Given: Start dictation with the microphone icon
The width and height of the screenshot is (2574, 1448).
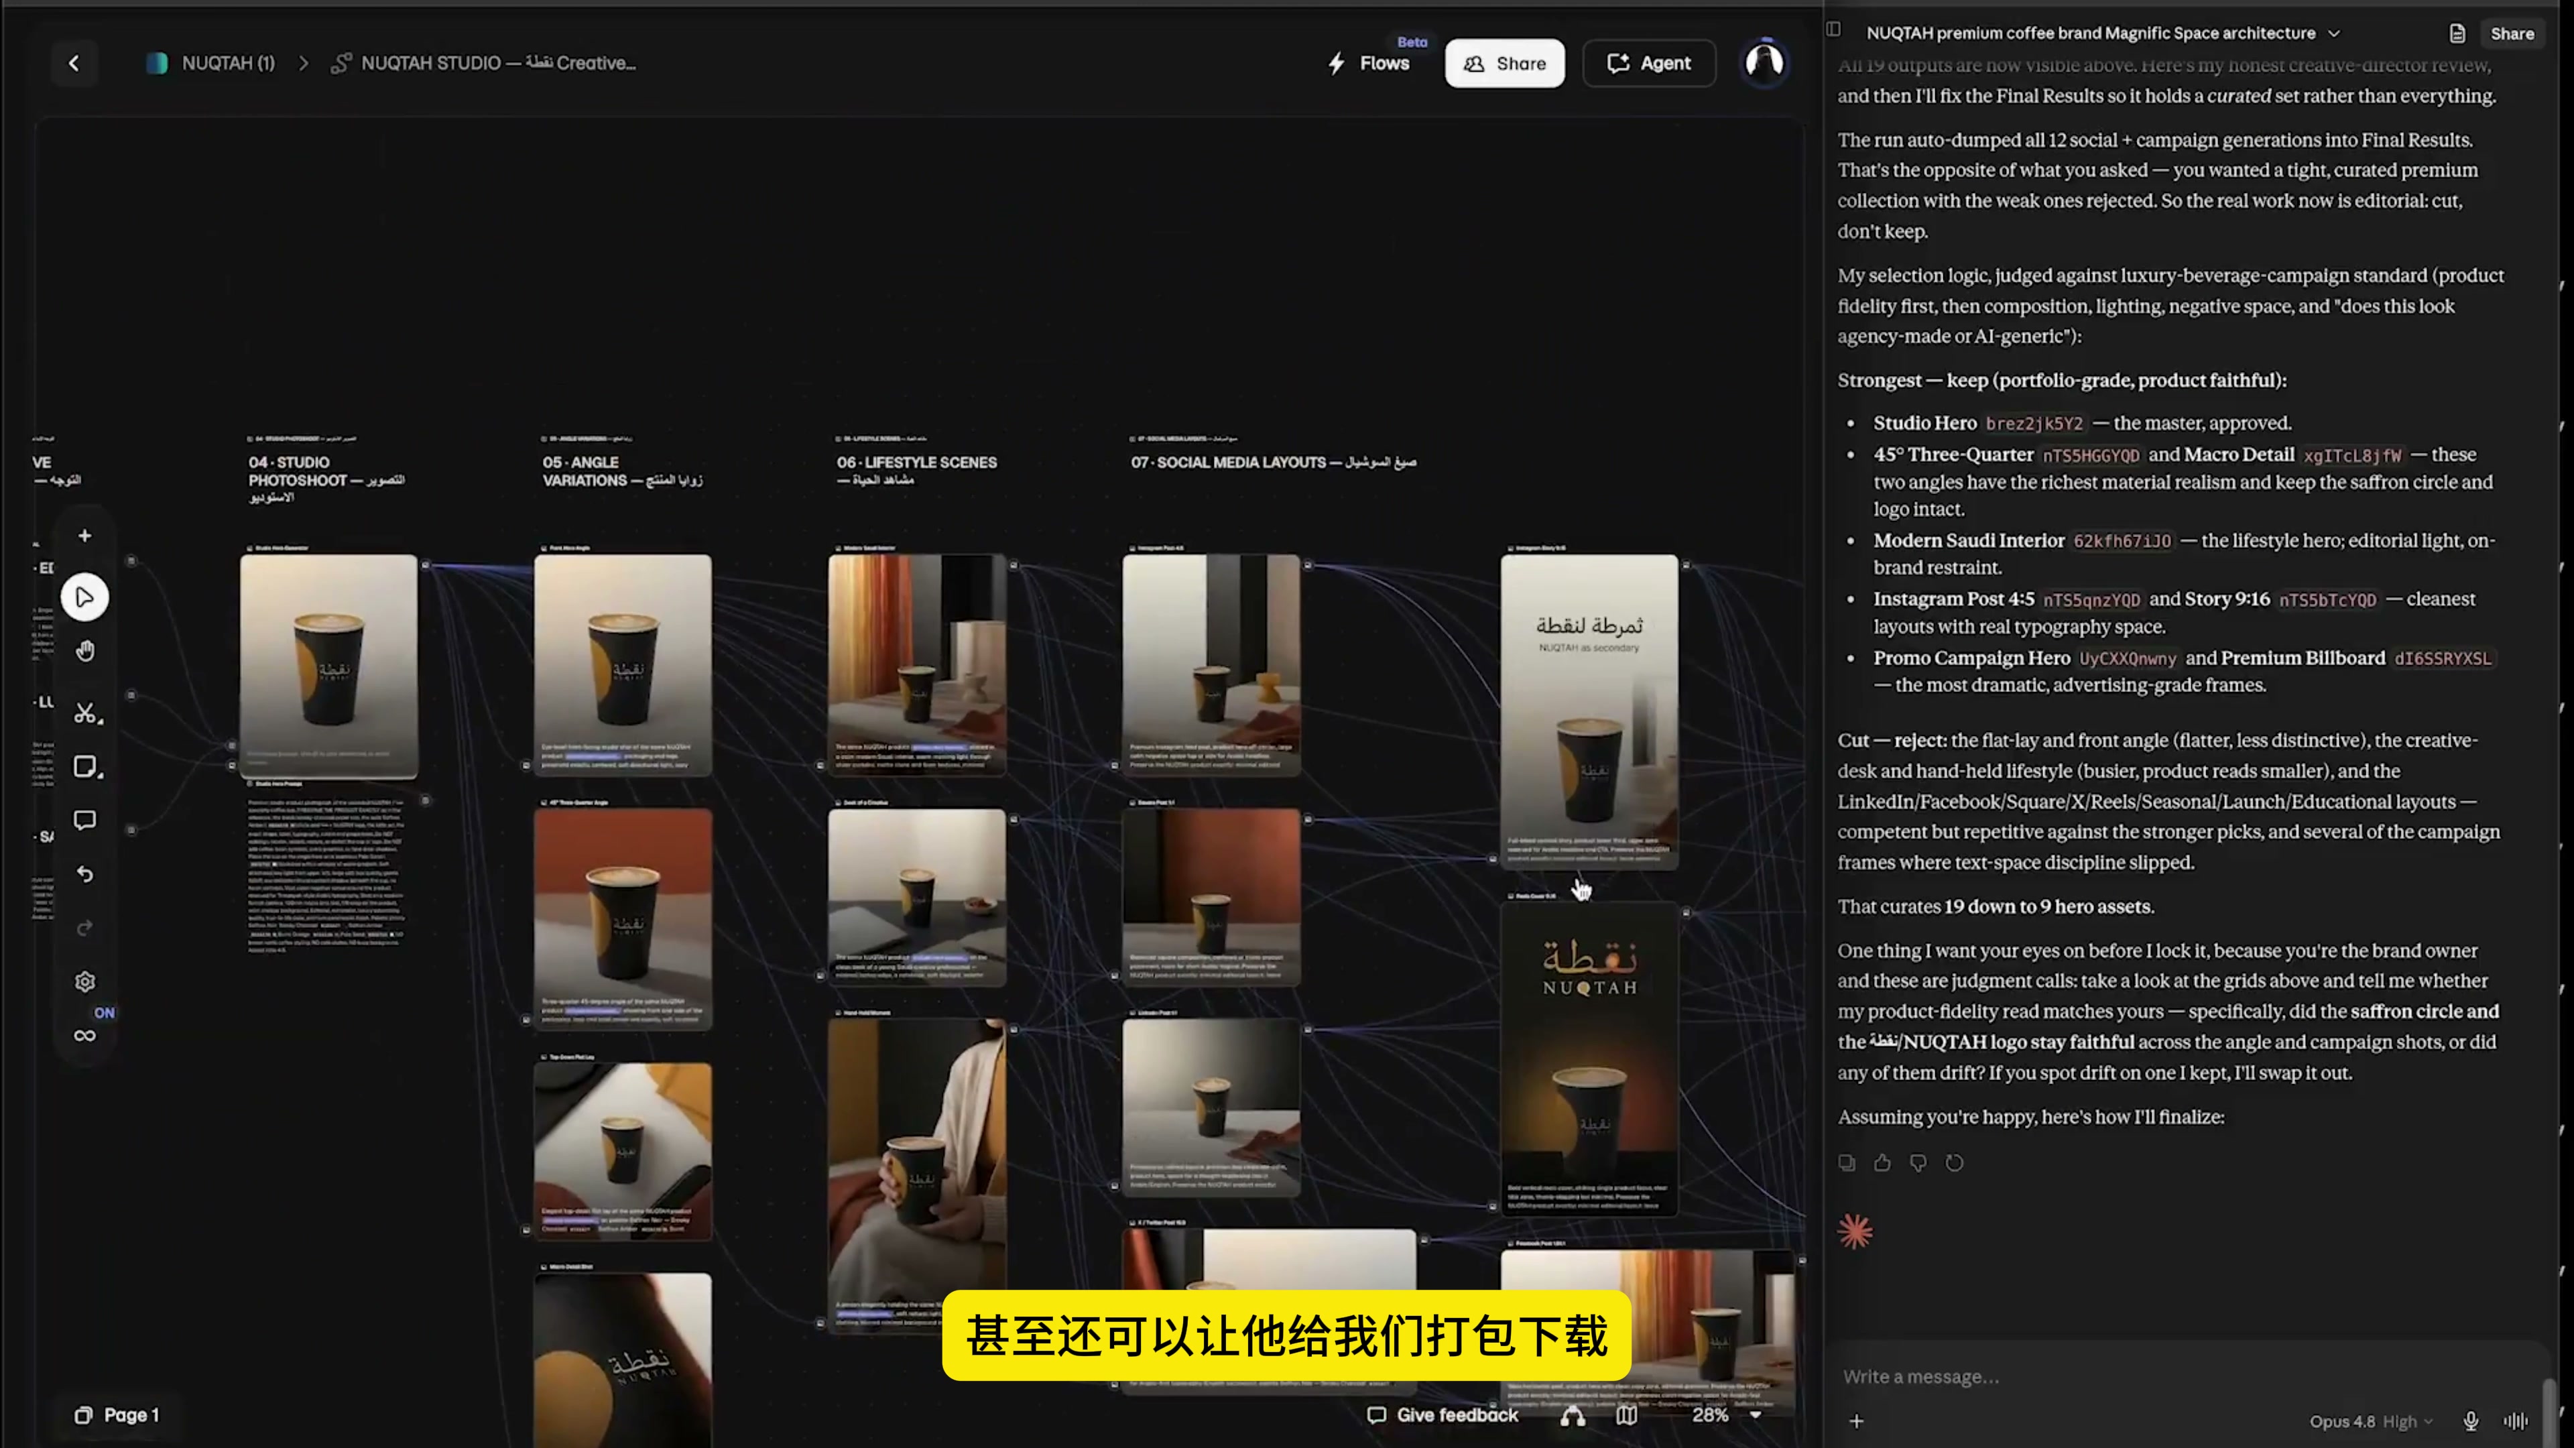Looking at the screenshot, I should [2471, 1421].
